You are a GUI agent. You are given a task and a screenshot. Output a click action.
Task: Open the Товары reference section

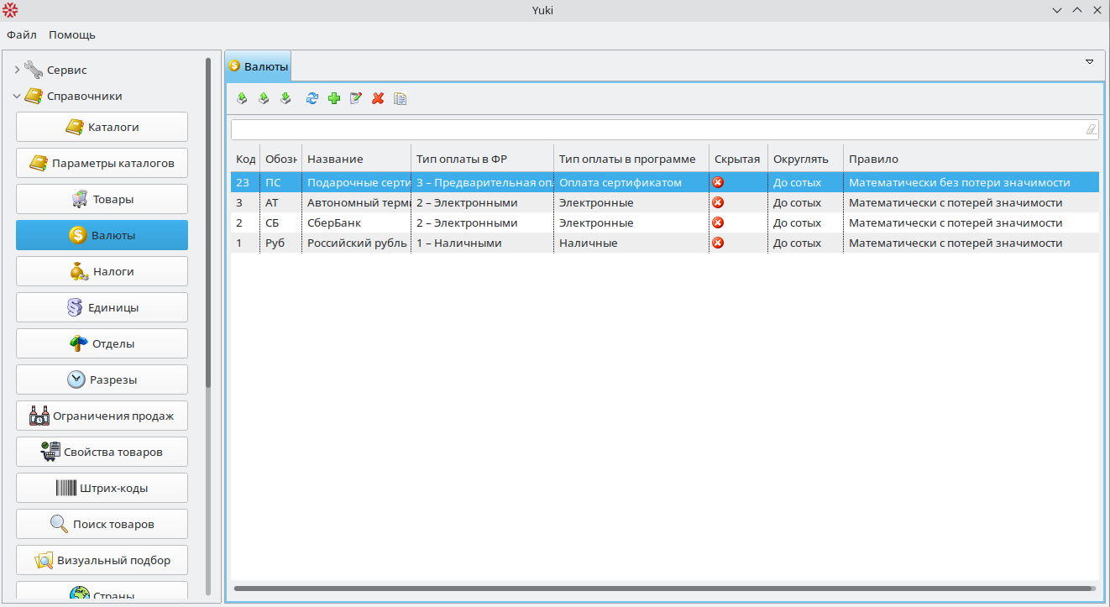point(102,200)
